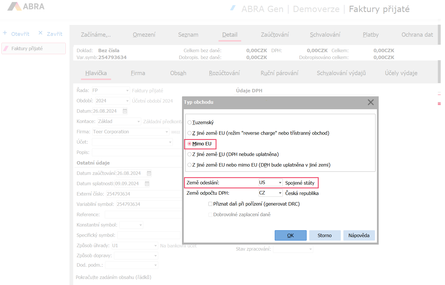Click the ABRA logo

click(26, 6)
